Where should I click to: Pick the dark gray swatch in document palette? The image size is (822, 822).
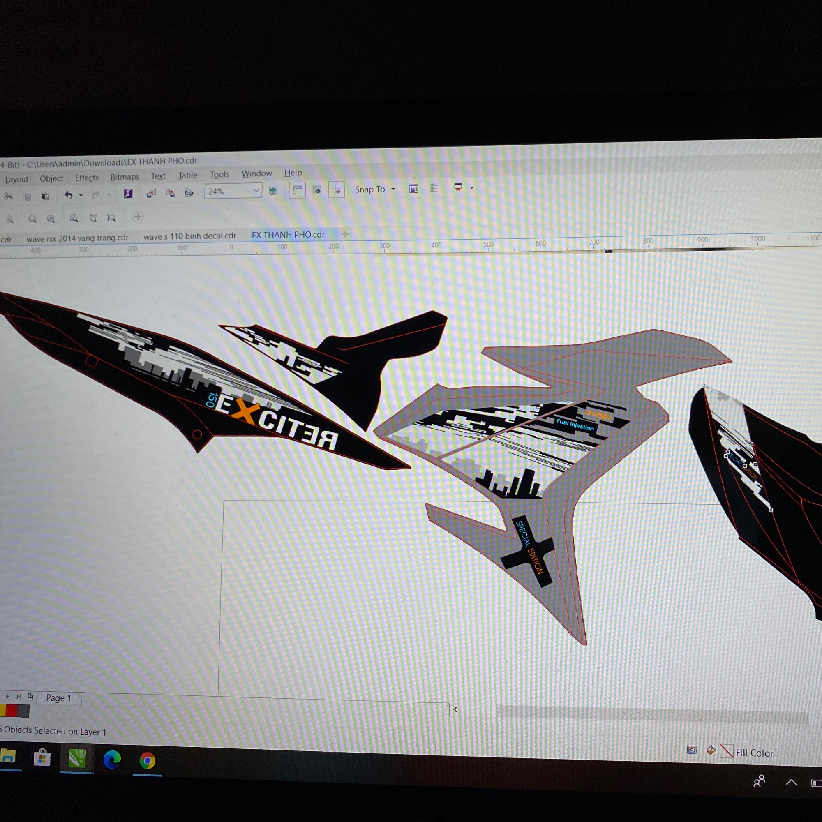(23, 711)
